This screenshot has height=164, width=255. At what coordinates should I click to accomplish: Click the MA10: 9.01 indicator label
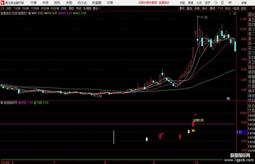51,13
